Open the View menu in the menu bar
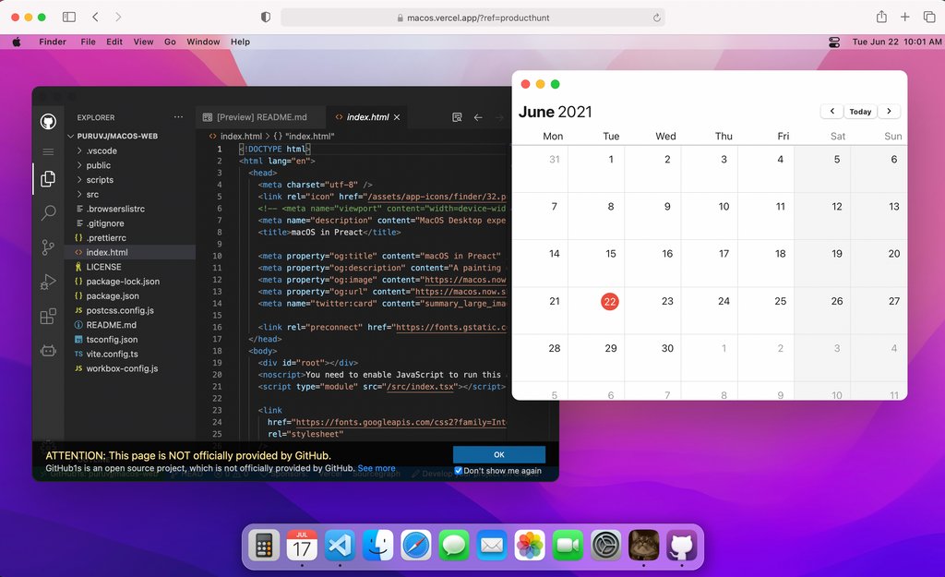Screen dimensions: 945x577 (143, 42)
